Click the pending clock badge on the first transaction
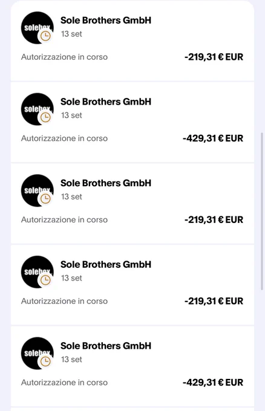Screen dimensions: 265x411 pos(45,36)
